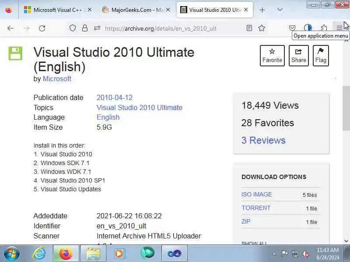Flag this archive item
The height and width of the screenshot is (262, 350).
tap(321, 56)
